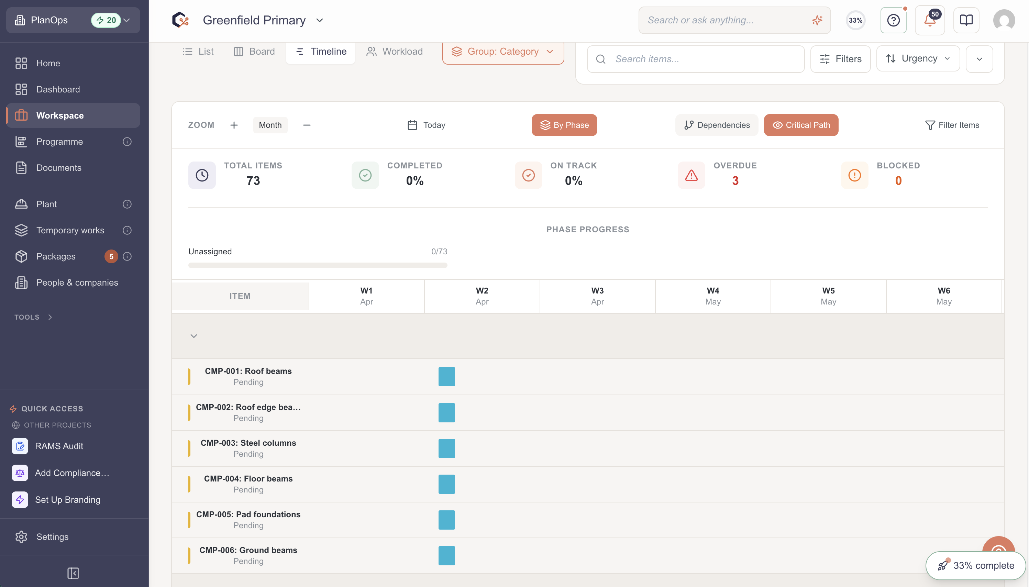Click the Search items input field
This screenshot has height=587, width=1029.
pyautogui.click(x=696, y=59)
